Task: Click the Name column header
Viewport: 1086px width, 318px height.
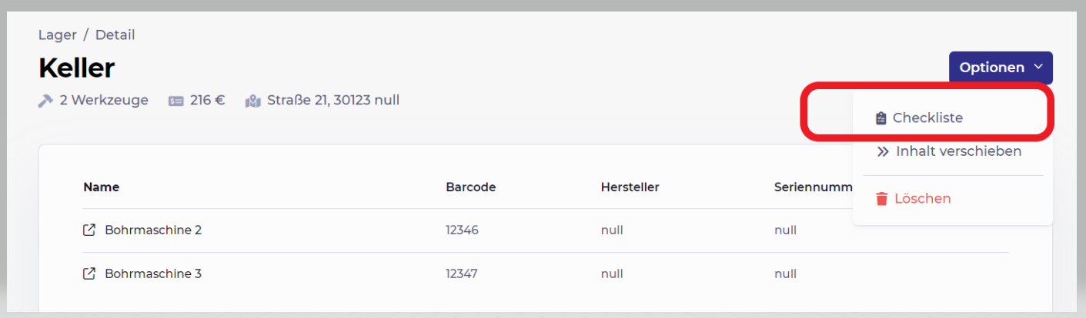Action: 102,187
